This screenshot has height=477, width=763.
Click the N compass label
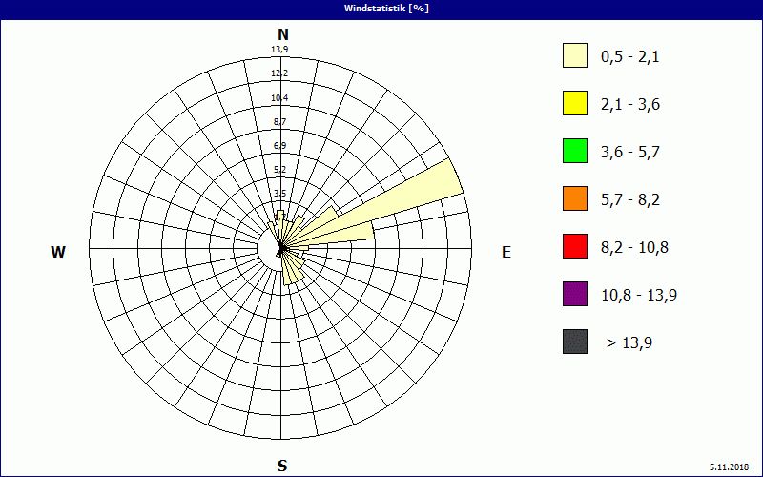point(282,34)
